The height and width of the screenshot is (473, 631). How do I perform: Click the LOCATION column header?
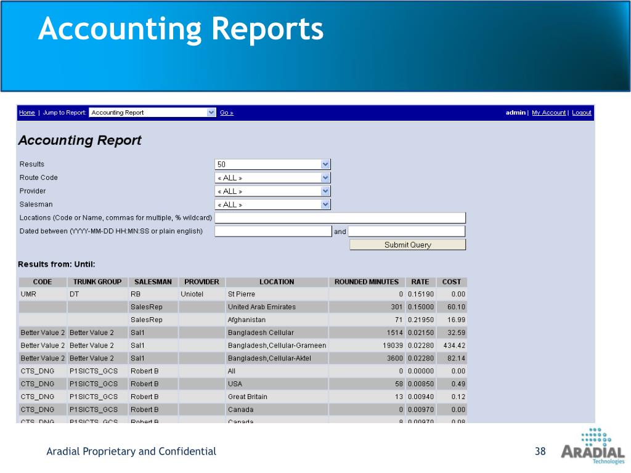coord(277,282)
